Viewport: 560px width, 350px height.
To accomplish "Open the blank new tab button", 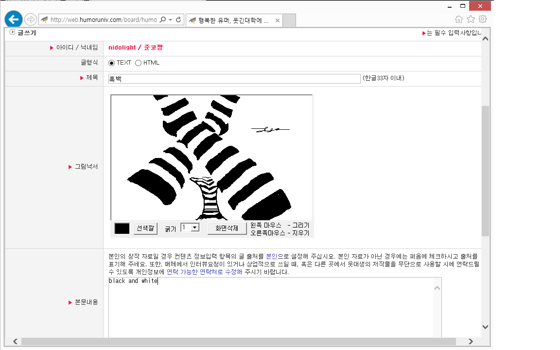I will 289,20.
